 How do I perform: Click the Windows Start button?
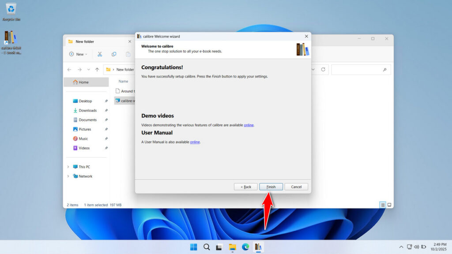click(194, 247)
